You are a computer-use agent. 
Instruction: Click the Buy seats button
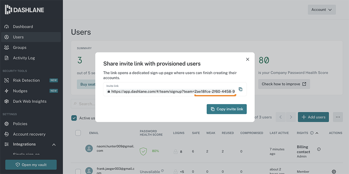[86, 84]
